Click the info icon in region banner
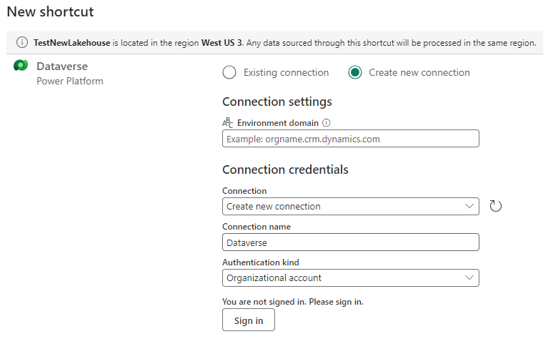The height and width of the screenshot is (339, 543). (22, 42)
